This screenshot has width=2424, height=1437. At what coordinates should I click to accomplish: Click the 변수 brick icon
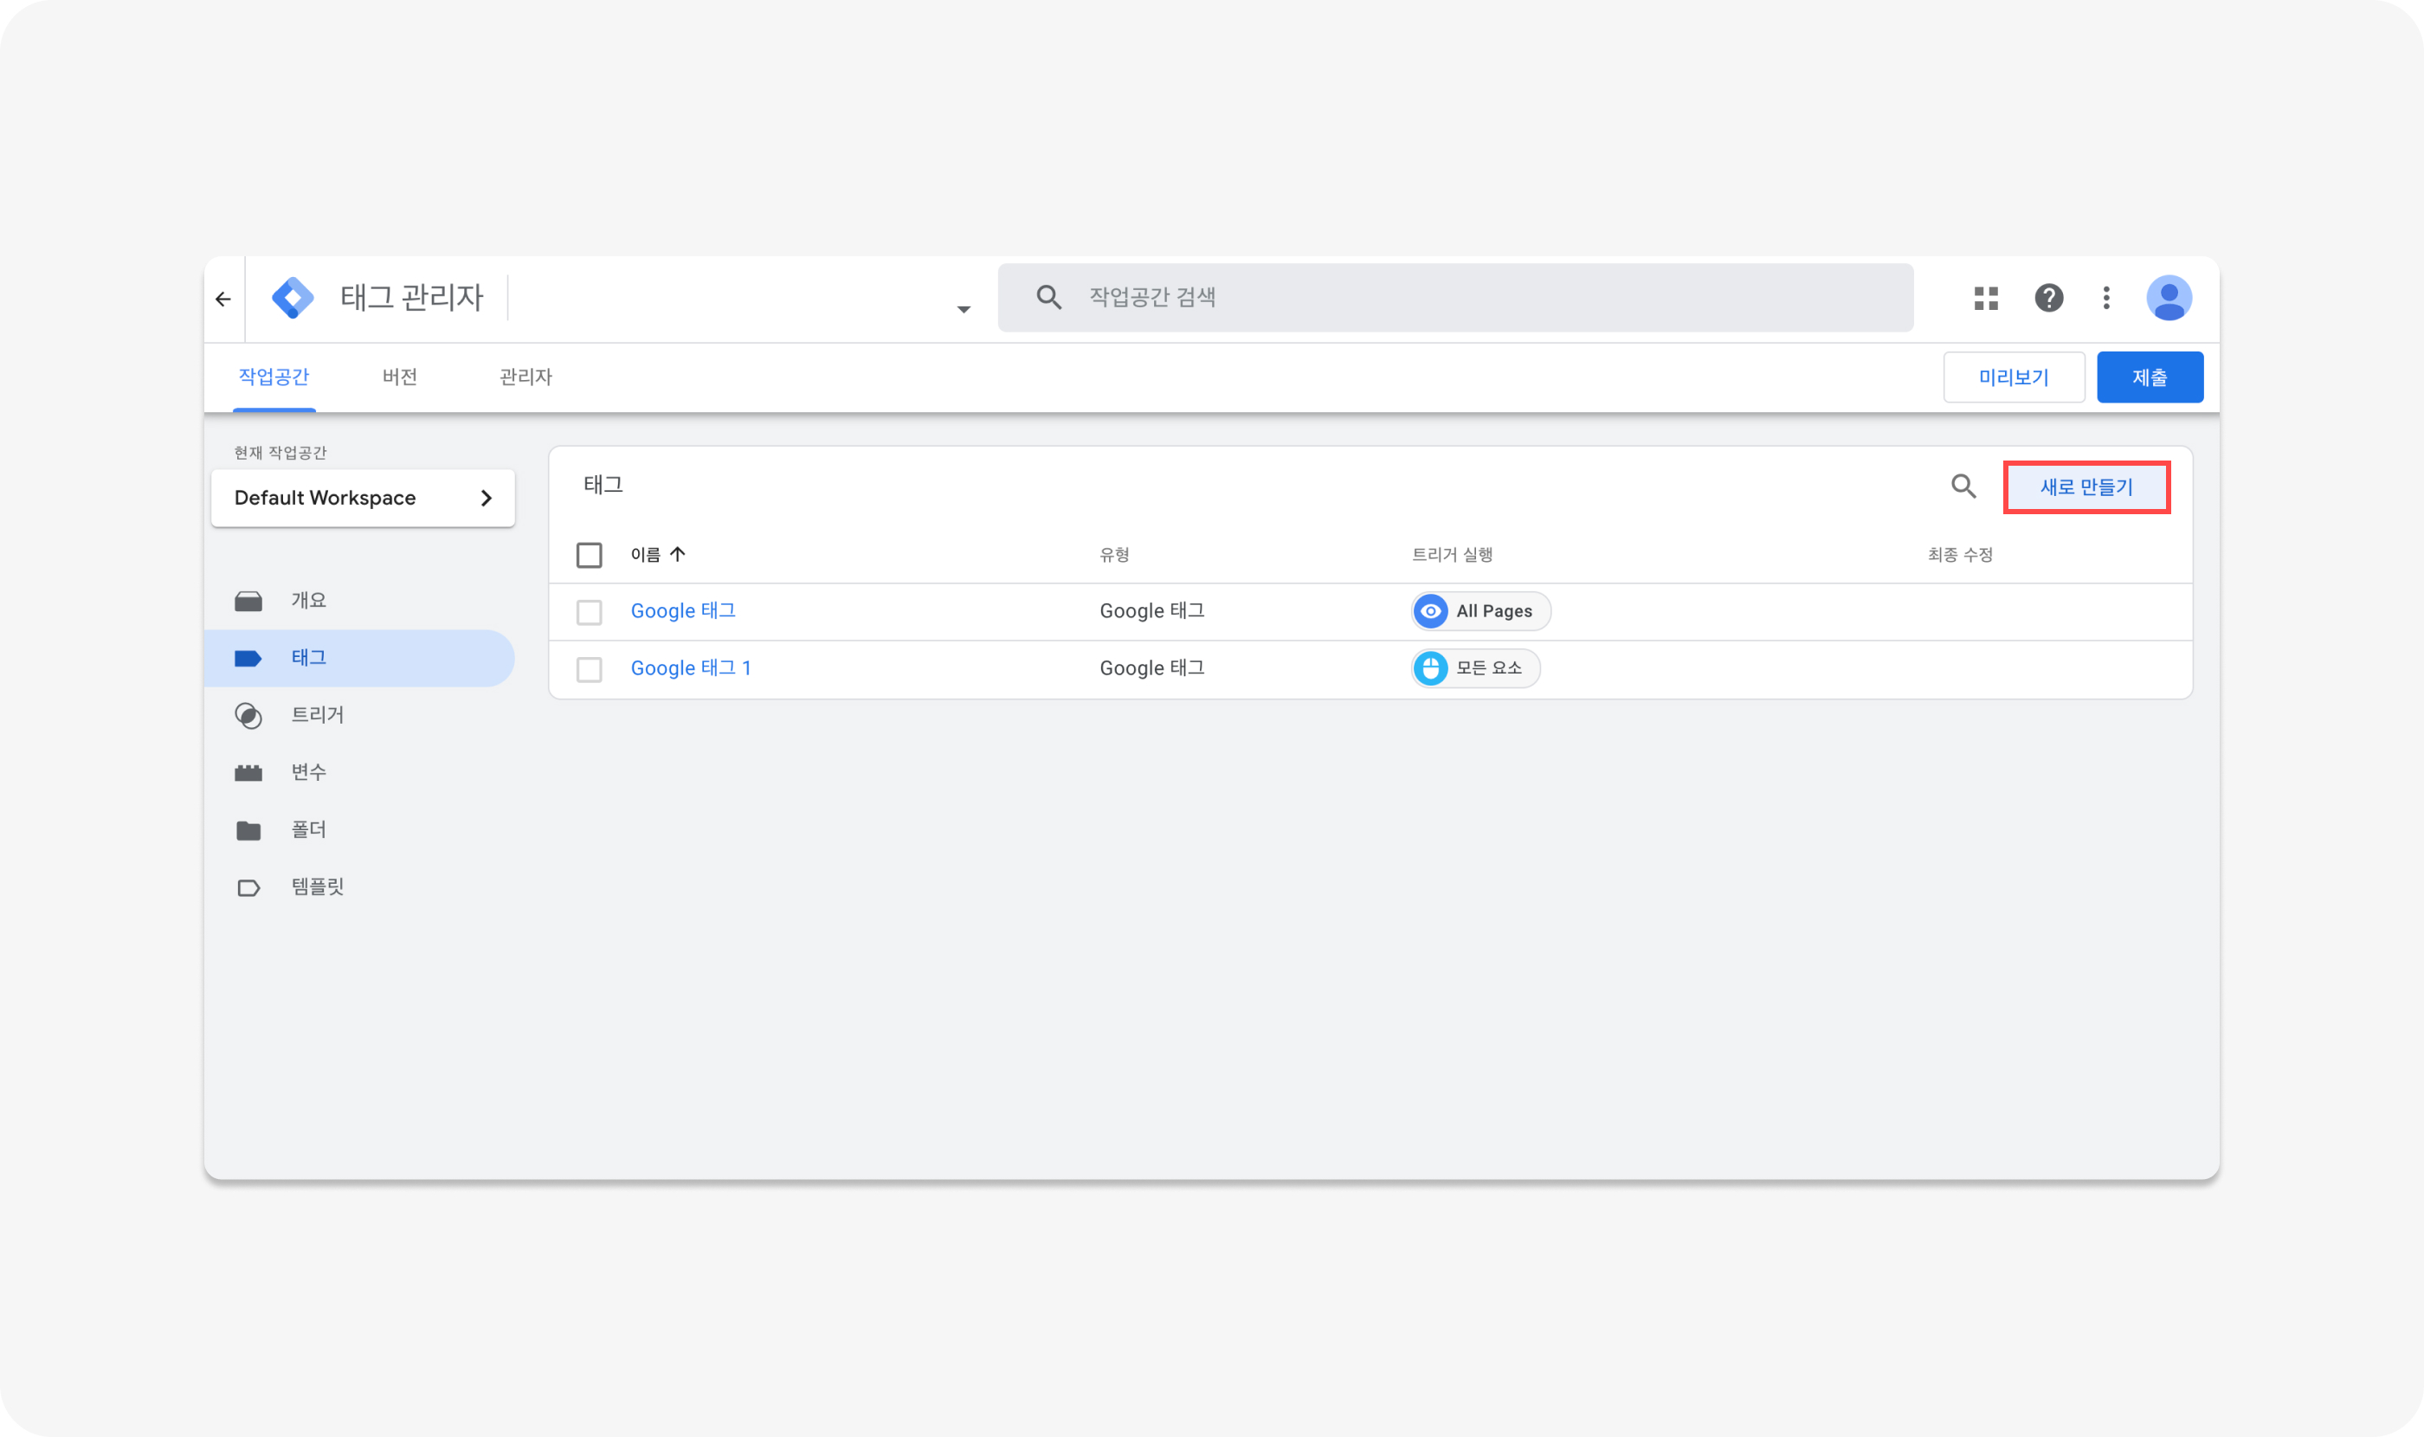coord(248,773)
